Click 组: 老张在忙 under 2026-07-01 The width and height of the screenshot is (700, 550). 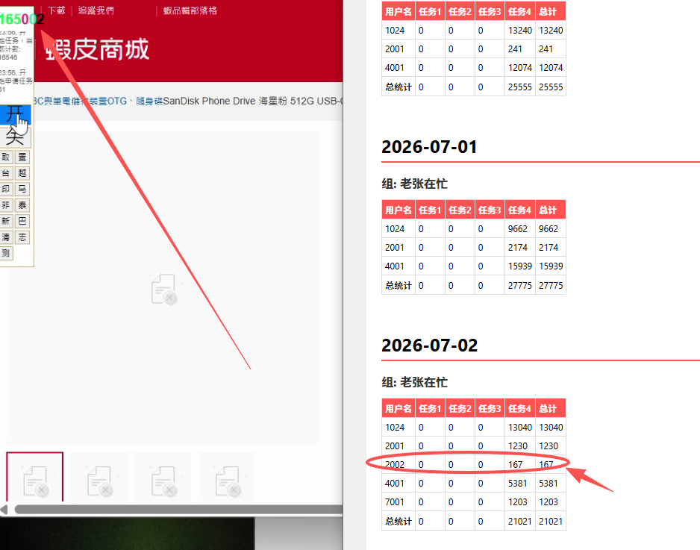(x=415, y=184)
